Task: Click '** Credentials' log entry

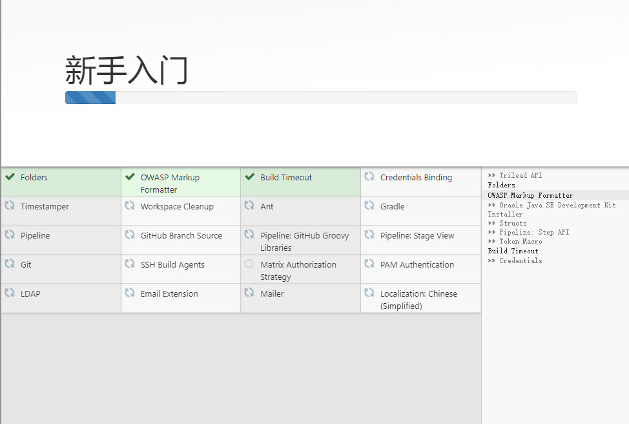Action: coord(515,260)
